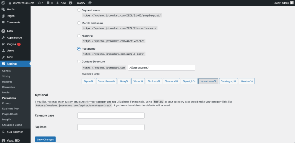295x143 pixels.
Task: Click the LiteSpeed diamond icon in admin bar
Action: click(90, 3)
